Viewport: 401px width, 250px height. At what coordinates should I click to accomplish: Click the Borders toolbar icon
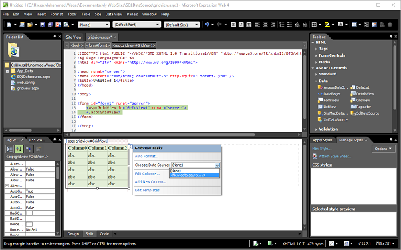[x=314, y=25]
